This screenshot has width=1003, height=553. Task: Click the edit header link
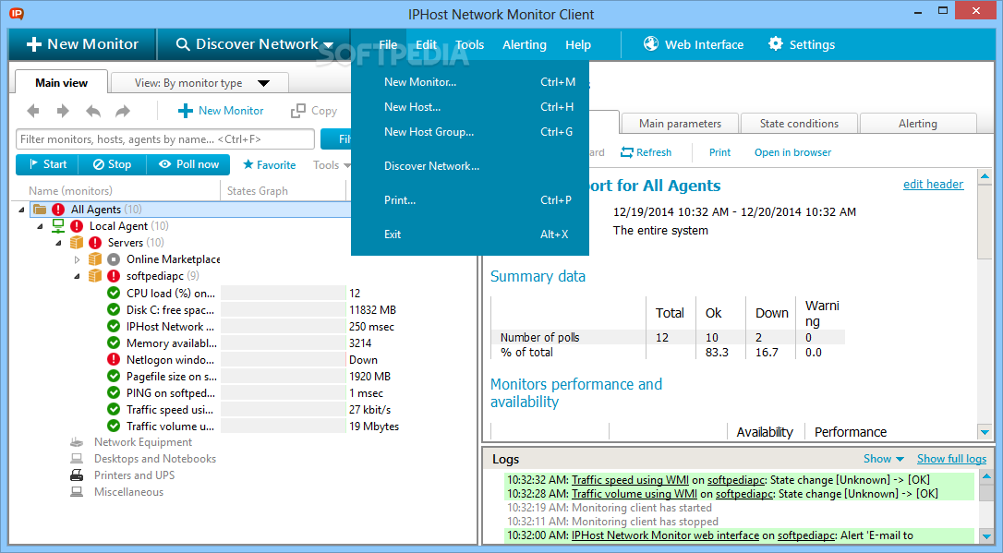click(x=933, y=184)
